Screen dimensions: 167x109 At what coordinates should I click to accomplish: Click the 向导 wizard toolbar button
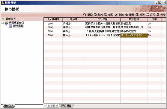click(161, 15)
